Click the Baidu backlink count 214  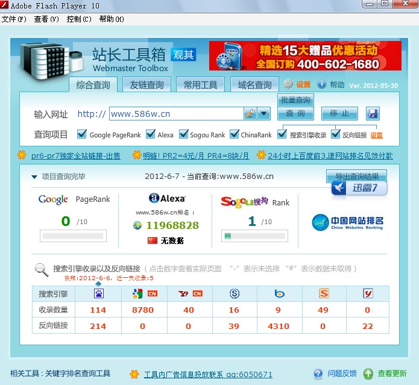pos(98,326)
